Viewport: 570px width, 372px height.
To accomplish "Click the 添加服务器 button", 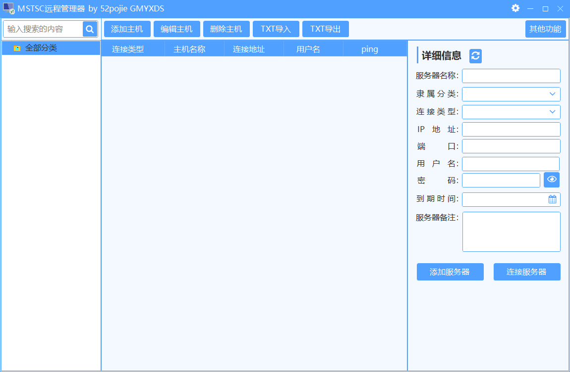I will point(450,272).
